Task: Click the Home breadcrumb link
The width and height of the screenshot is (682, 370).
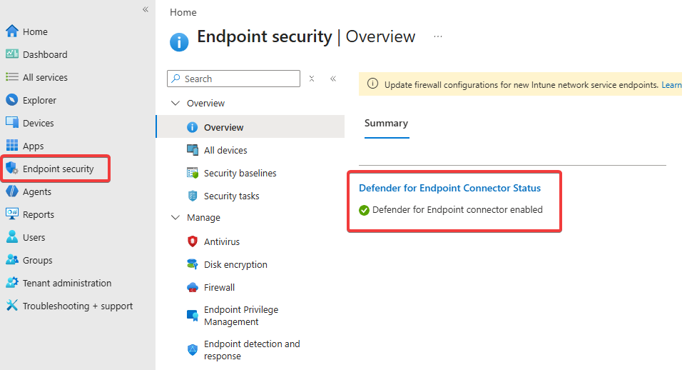Action: [183, 12]
